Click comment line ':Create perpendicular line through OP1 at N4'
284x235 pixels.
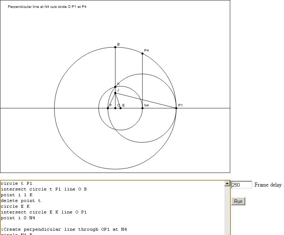point(64,229)
